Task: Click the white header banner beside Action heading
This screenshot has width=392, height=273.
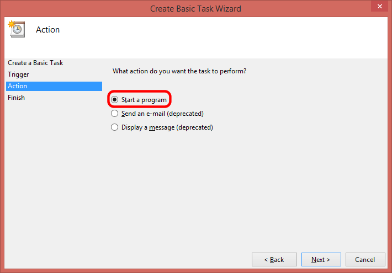Action: click(x=223, y=38)
